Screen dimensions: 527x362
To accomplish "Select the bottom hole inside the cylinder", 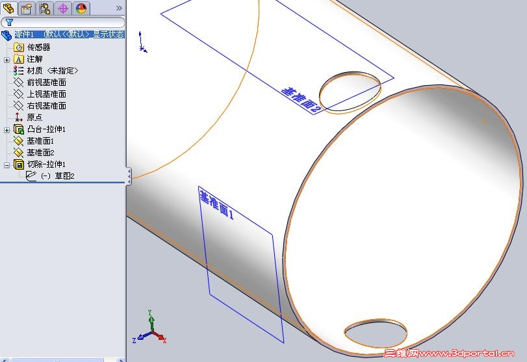I will coord(376,333).
